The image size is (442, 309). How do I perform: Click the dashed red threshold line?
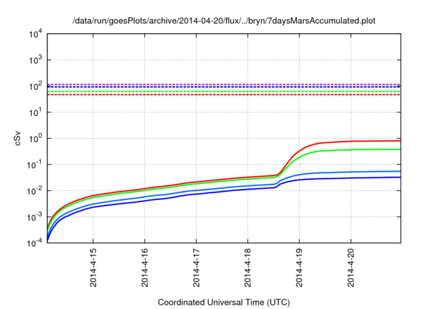click(224, 94)
